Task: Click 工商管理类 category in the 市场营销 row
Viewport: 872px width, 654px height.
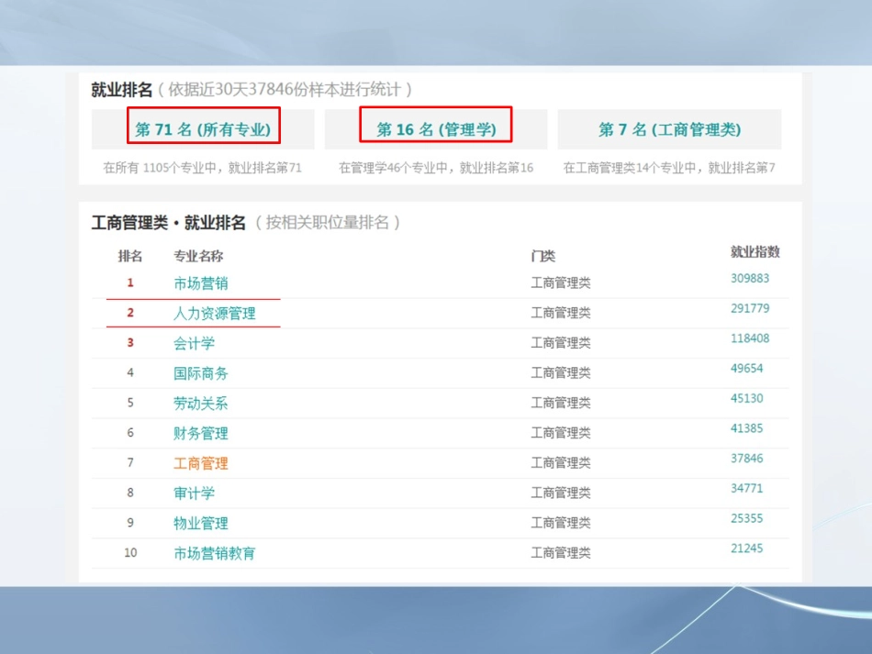Action: (561, 283)
